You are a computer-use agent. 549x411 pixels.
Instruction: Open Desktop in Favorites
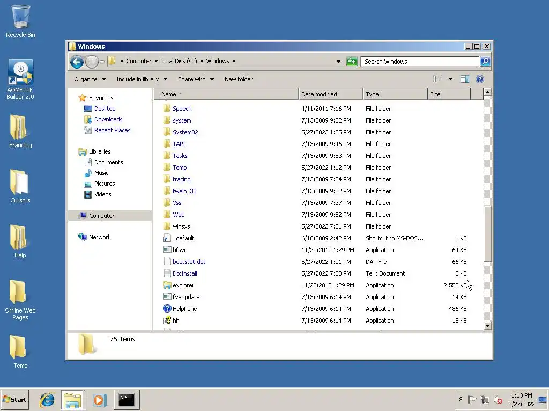click(105, 109)
